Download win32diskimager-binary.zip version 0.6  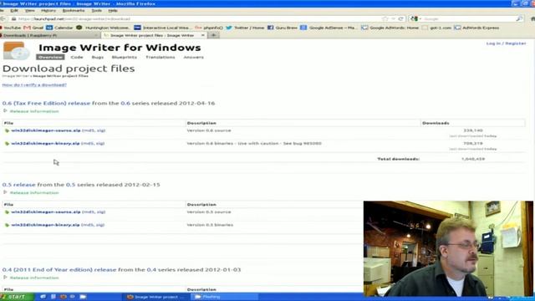pyautogui.click(x=45, y=143)
